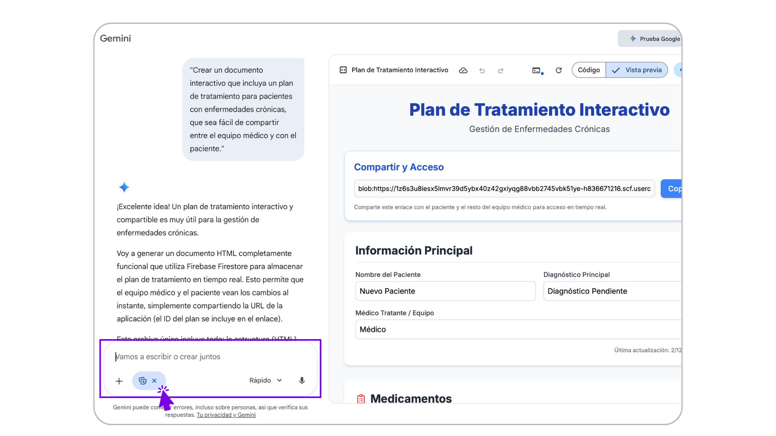Open the Rápido model dropdown
The height and width of the screenshot is (436, 776).
pos(265,380)
